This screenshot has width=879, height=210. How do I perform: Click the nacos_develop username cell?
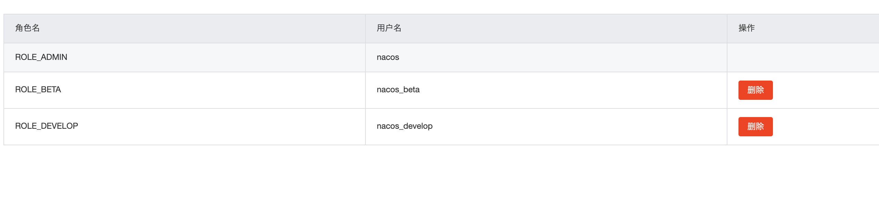tap(405, 126)
